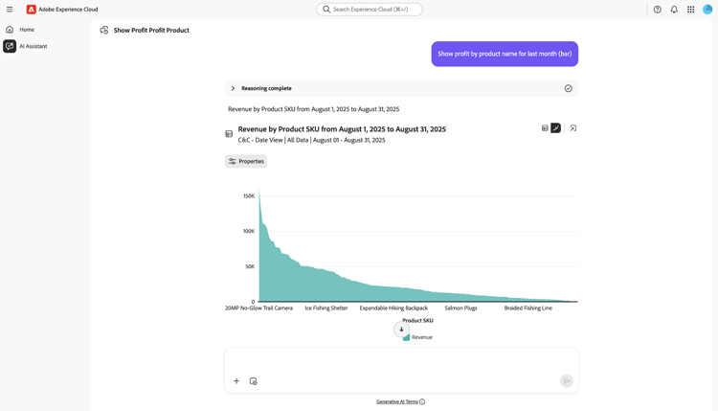This screenshot has height=411, width=718.
Task: Open the prompt library icon
Action: click(254, 381)
